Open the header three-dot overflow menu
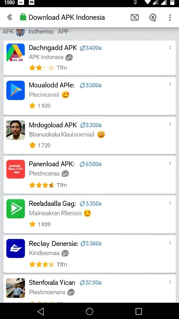 170,17
